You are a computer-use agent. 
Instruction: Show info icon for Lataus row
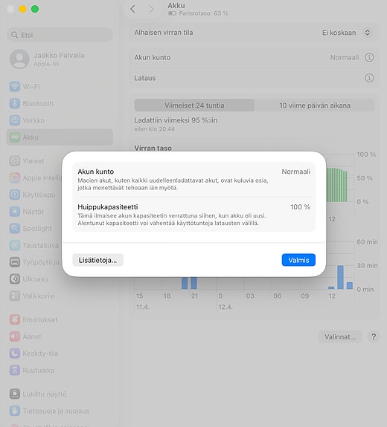click(369, 78)
